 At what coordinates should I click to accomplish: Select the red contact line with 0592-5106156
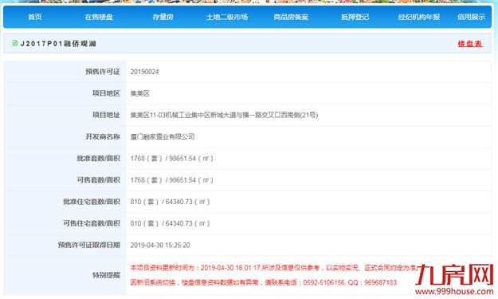coord(264,282)
